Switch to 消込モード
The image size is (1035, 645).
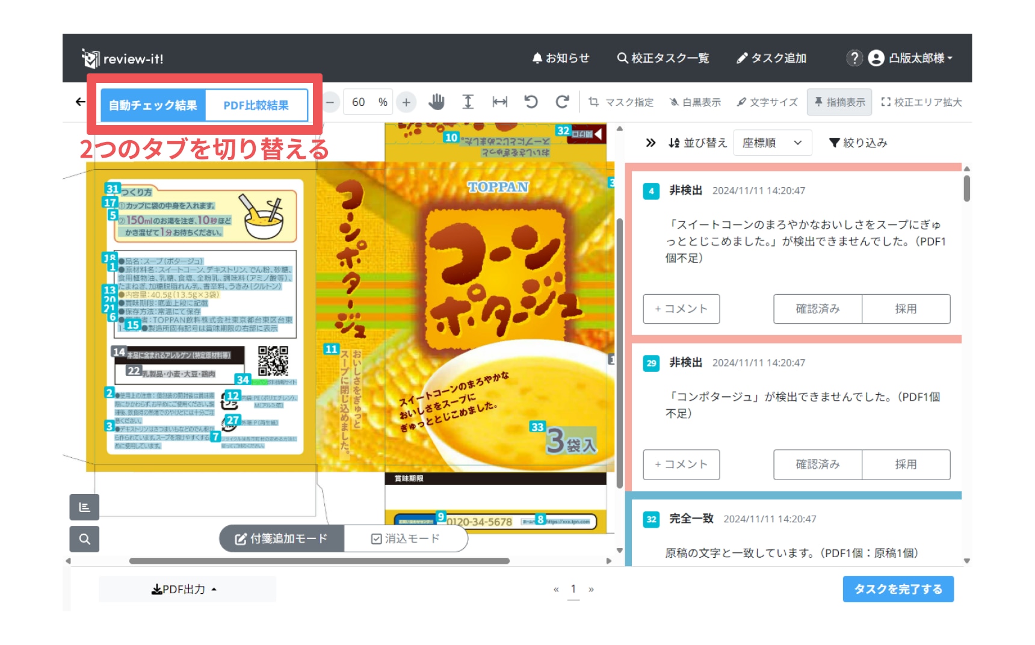point(406,539)
